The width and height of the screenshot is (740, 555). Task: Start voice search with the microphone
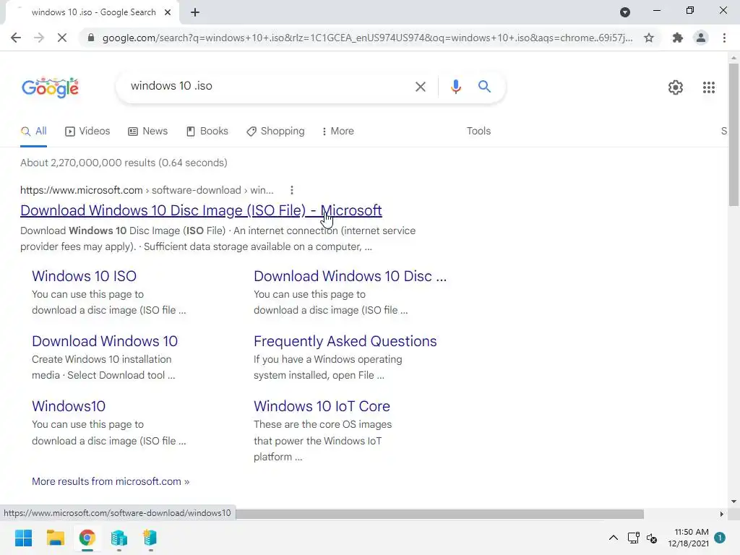[x=455, y=87]
